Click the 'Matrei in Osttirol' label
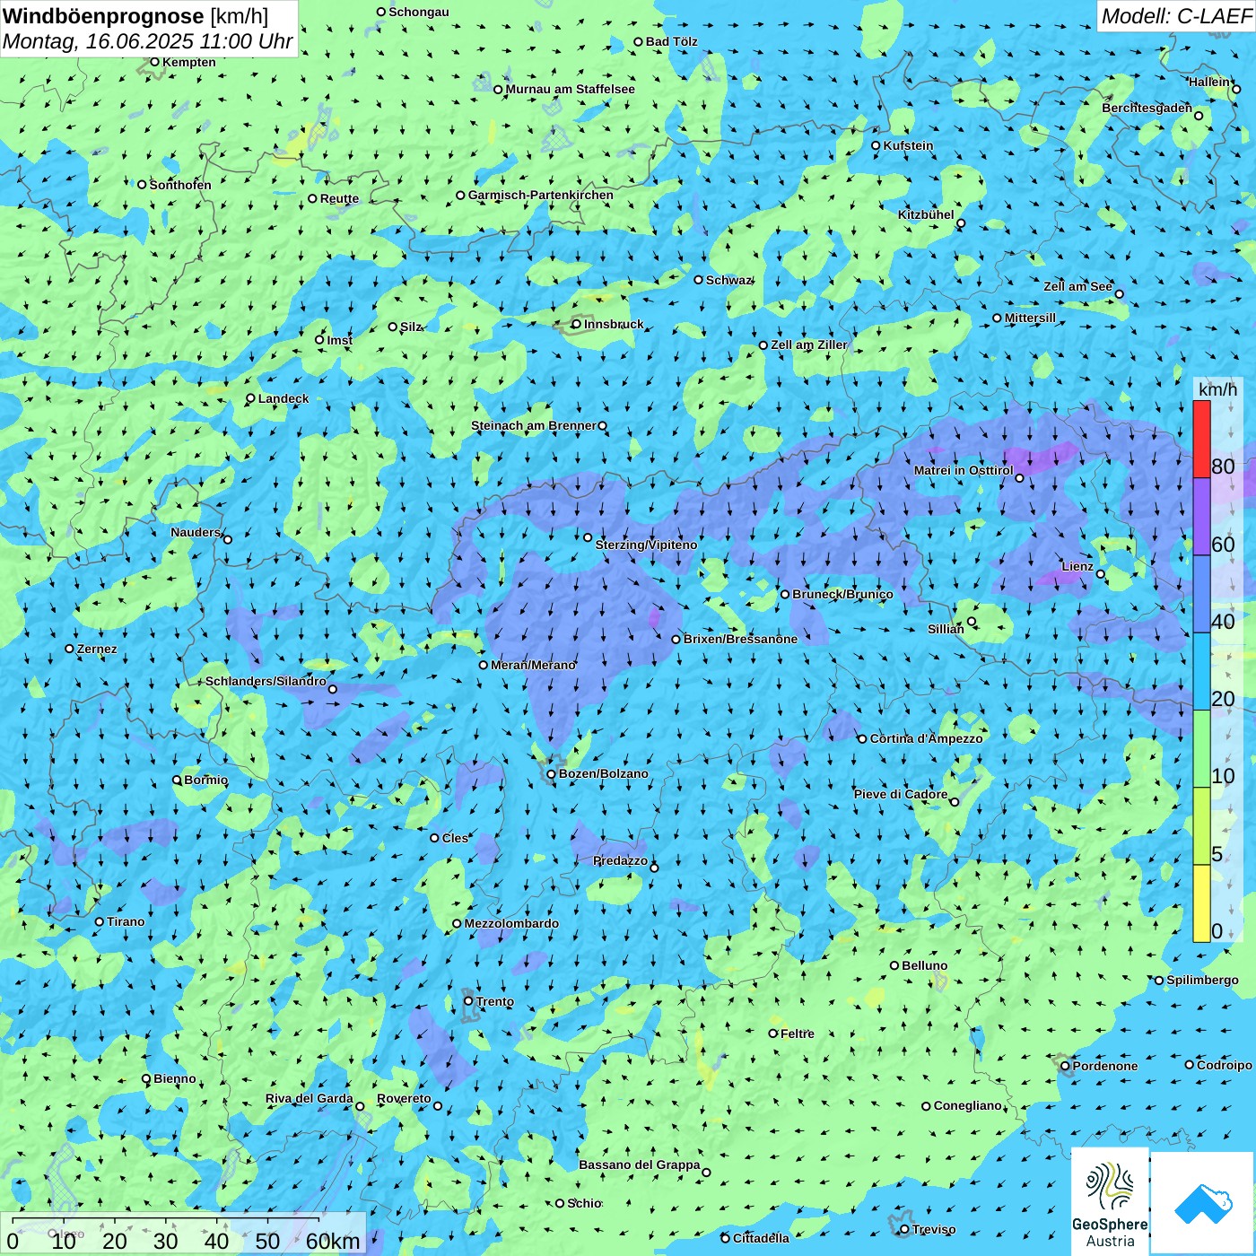The image size is (1256, 1256). pyautogui.click(x=964, y=470)
